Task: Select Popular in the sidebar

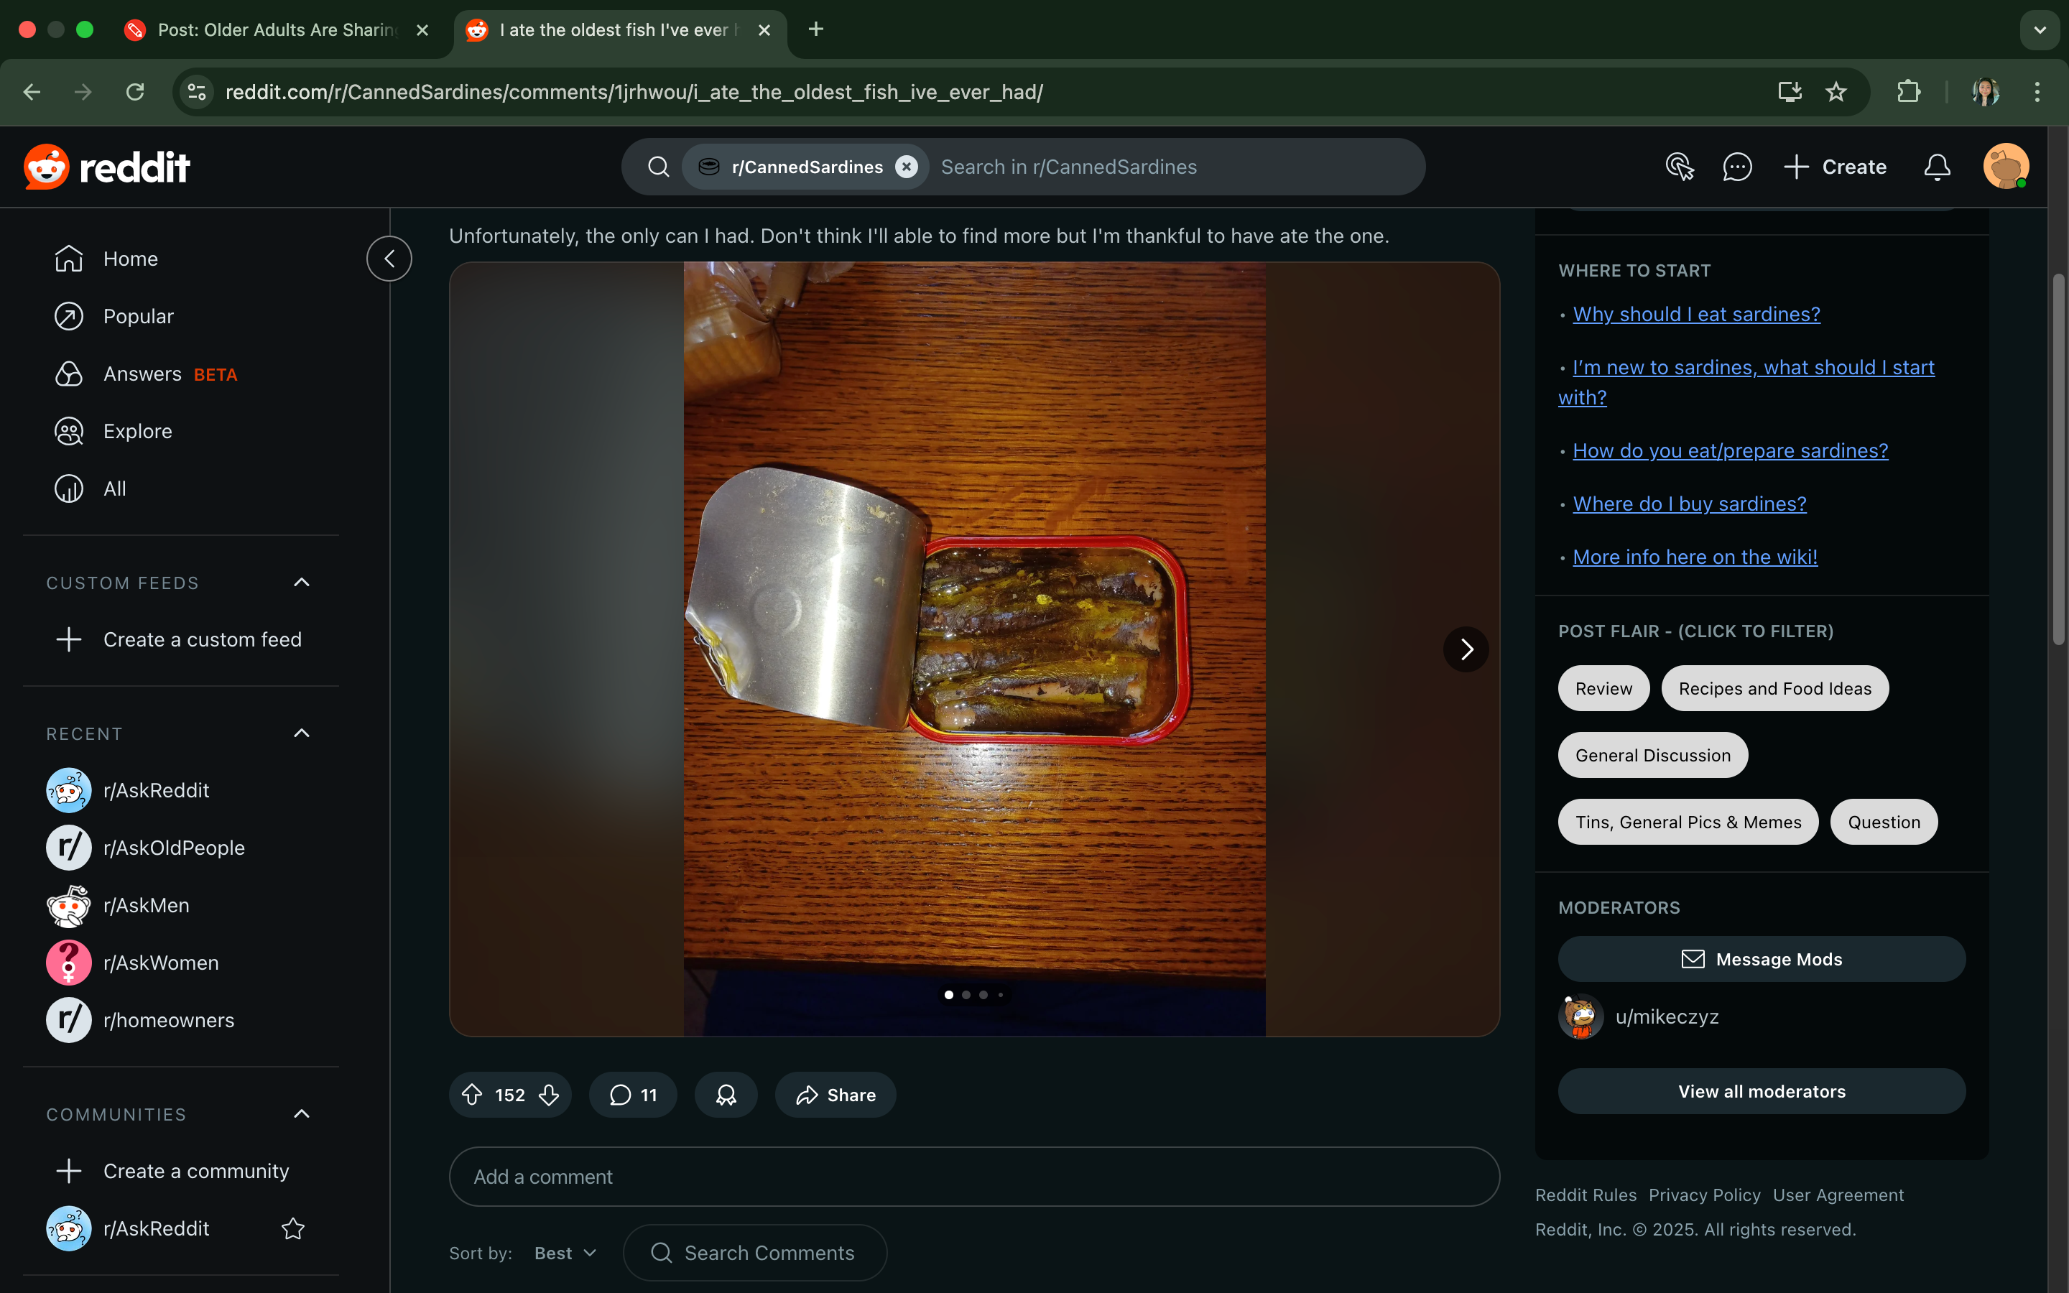Action: pyautogui.click(x=139, y=315)
